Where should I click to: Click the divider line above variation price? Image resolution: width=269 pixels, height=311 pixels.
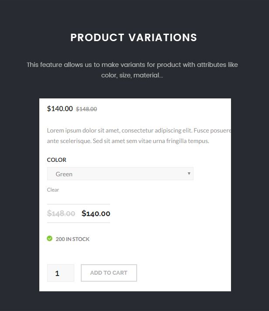click(79, 204)
